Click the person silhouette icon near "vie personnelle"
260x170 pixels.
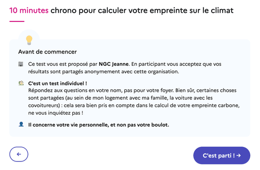21,124
